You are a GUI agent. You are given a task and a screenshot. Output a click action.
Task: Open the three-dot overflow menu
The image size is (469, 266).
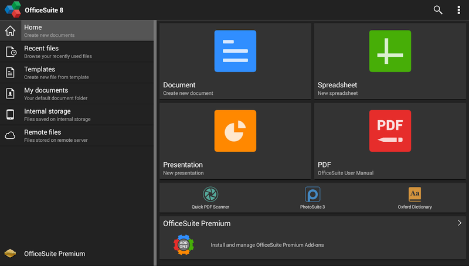point(458,10)
